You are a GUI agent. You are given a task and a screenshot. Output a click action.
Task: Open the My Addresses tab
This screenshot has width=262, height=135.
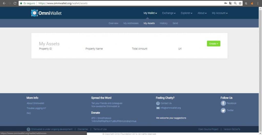pyautogui.click(x=131, y=23)
